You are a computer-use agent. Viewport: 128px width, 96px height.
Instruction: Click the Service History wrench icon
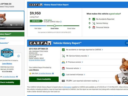[94, 23]
